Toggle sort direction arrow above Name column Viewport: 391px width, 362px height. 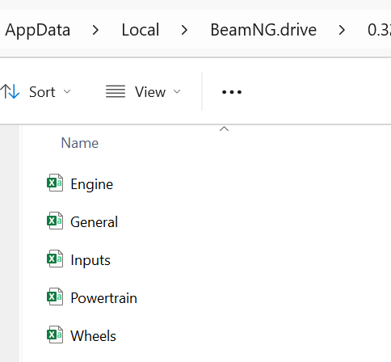tap(224, 129)
